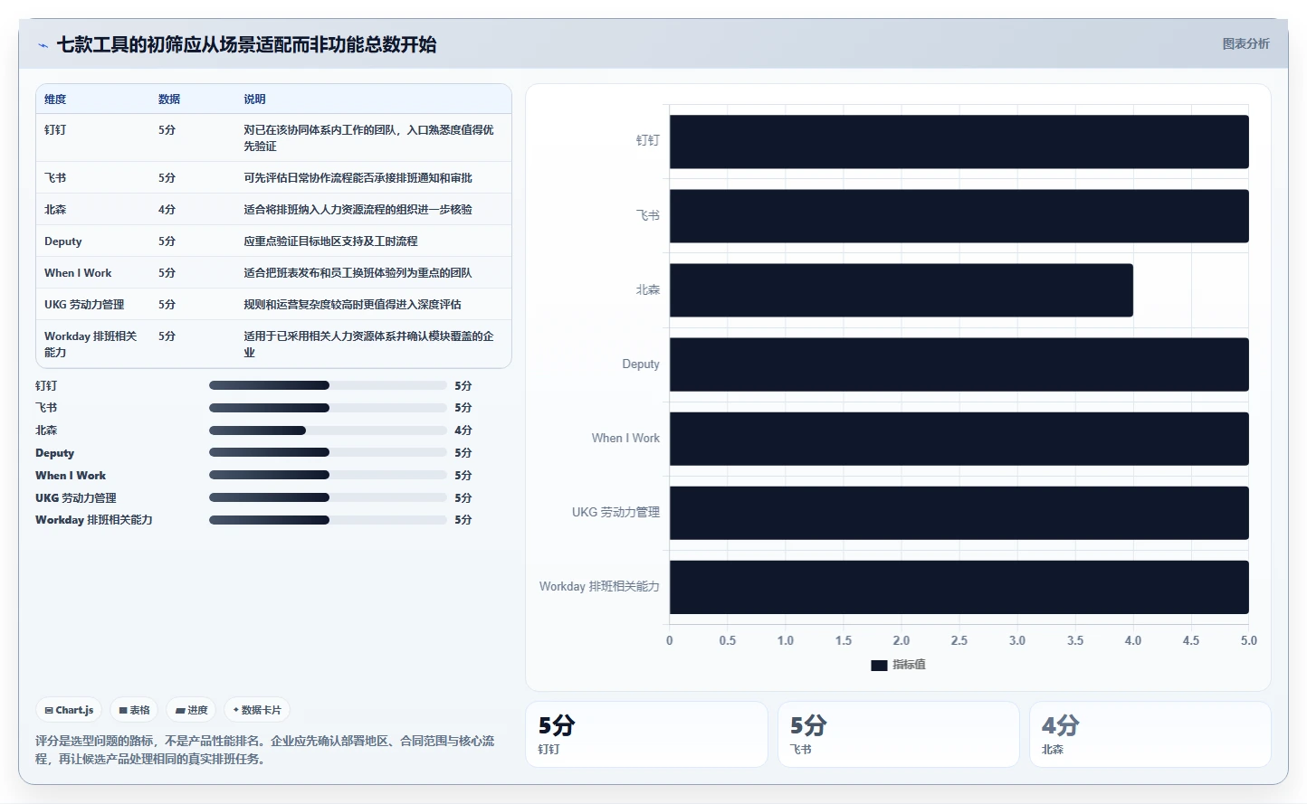
Task: Click 北森 description about 人力资源流程
Action: pos(358,210)
